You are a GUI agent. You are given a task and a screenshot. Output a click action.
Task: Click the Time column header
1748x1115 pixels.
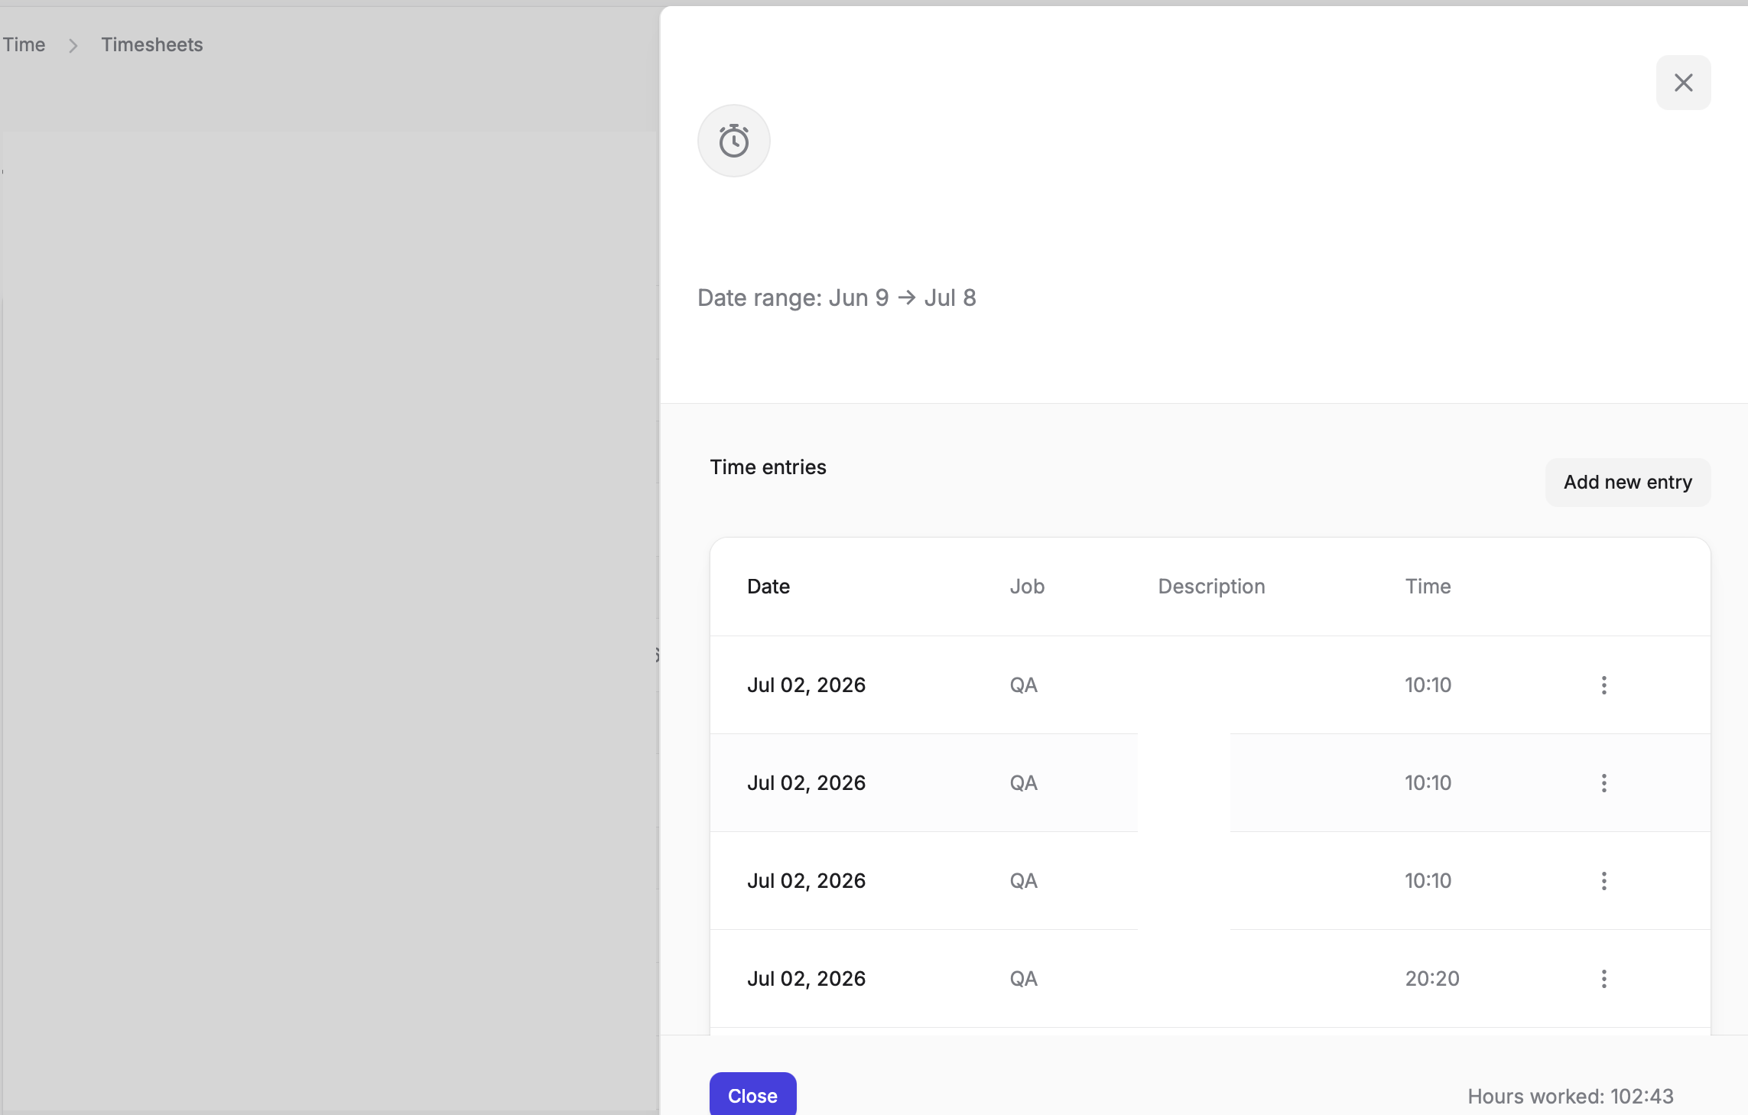click(x=1428, y=587)
